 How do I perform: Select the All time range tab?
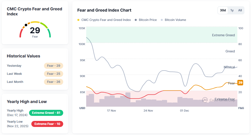tap(240, 10)
